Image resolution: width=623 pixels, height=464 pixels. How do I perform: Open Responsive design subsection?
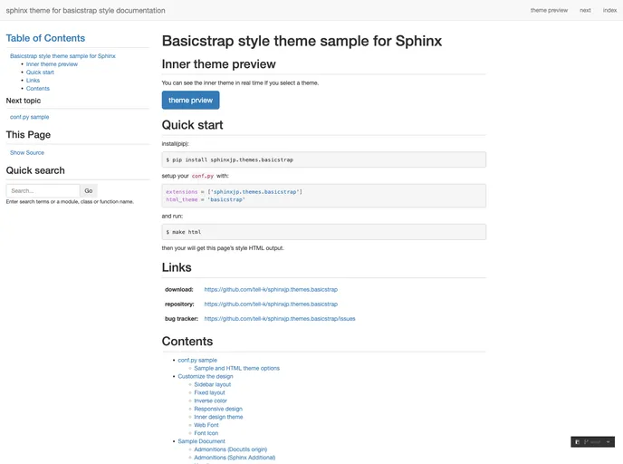(x=218, y=409)
